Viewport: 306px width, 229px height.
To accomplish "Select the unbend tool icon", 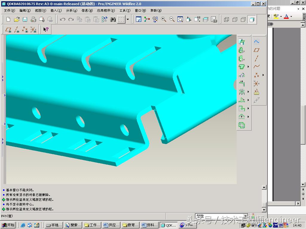I will [241, 100].
